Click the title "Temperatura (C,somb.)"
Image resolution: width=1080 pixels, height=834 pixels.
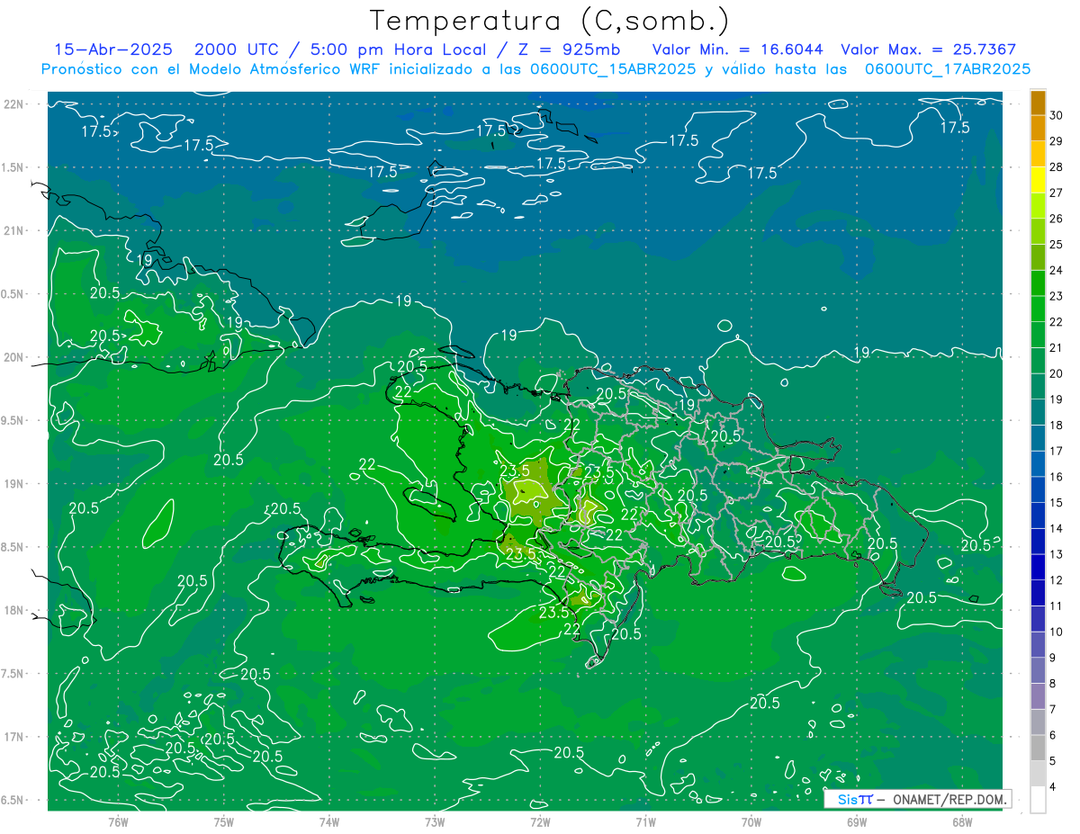(550, 21)
